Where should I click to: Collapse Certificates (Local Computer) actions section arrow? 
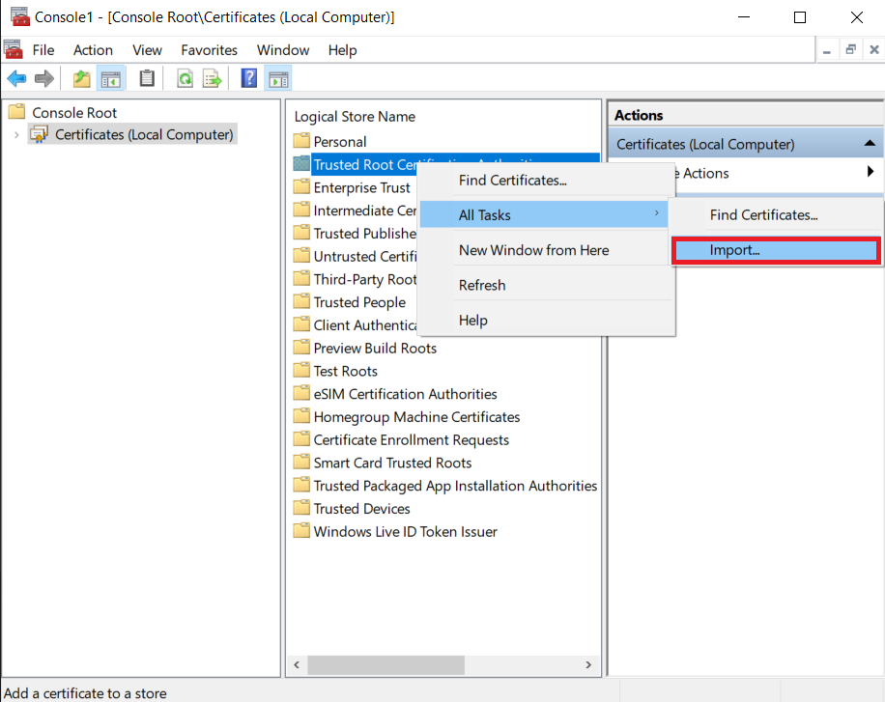[x=870, y=143]
